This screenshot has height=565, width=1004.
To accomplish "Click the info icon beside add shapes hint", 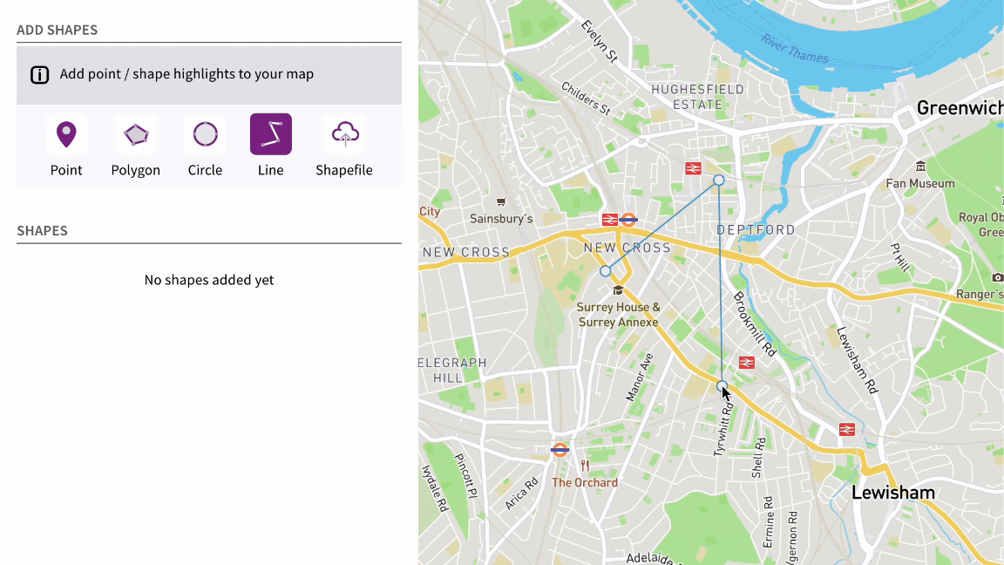I will point(40,74).
